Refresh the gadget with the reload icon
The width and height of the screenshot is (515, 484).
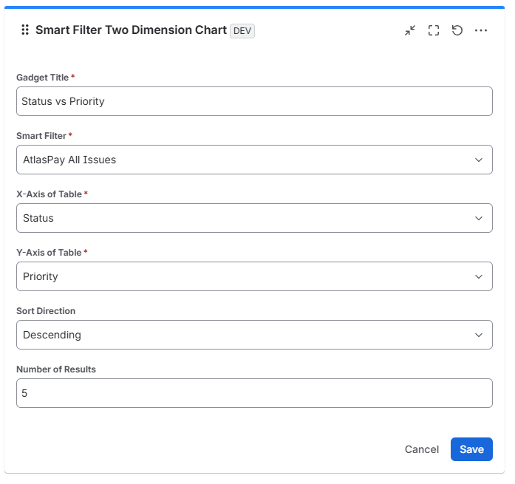click(x=457, y=30)
